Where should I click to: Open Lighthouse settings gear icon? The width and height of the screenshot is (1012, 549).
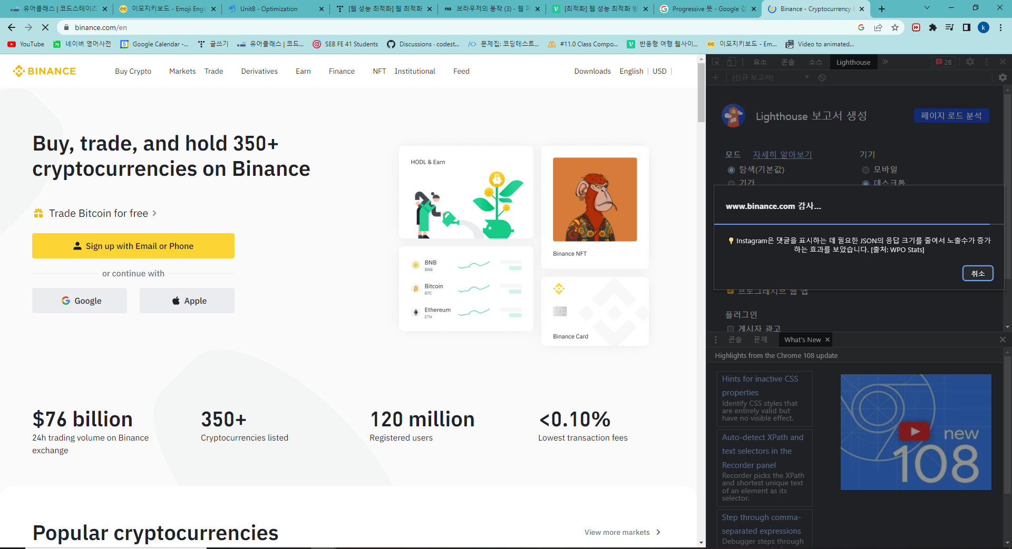(x=1003, y=77)
